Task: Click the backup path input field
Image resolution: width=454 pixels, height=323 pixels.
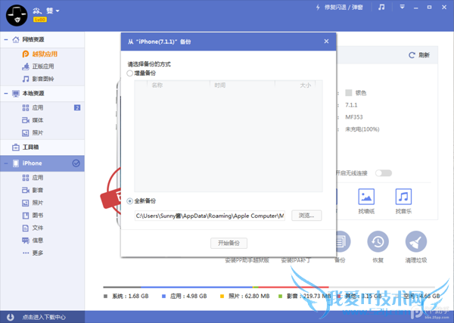Action: 210,216
